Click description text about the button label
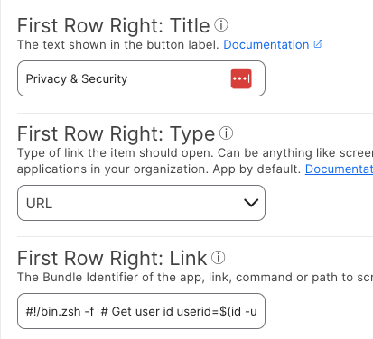This screenshot has width=373, height=339. point(118,44)
